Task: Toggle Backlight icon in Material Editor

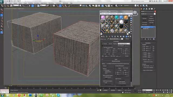Action: [131, 18]
